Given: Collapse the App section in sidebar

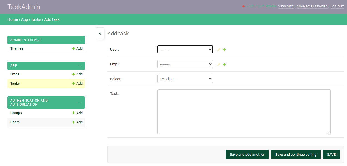Looking at the screenshot, I should pos(79,66).
